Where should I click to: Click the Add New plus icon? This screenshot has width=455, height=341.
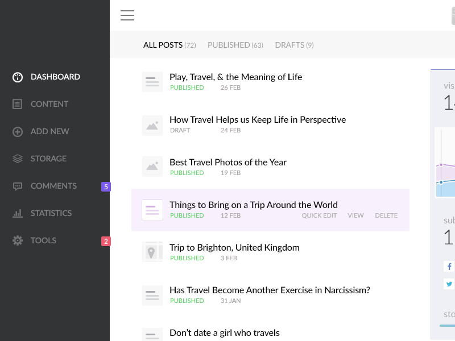click(18, 131)
